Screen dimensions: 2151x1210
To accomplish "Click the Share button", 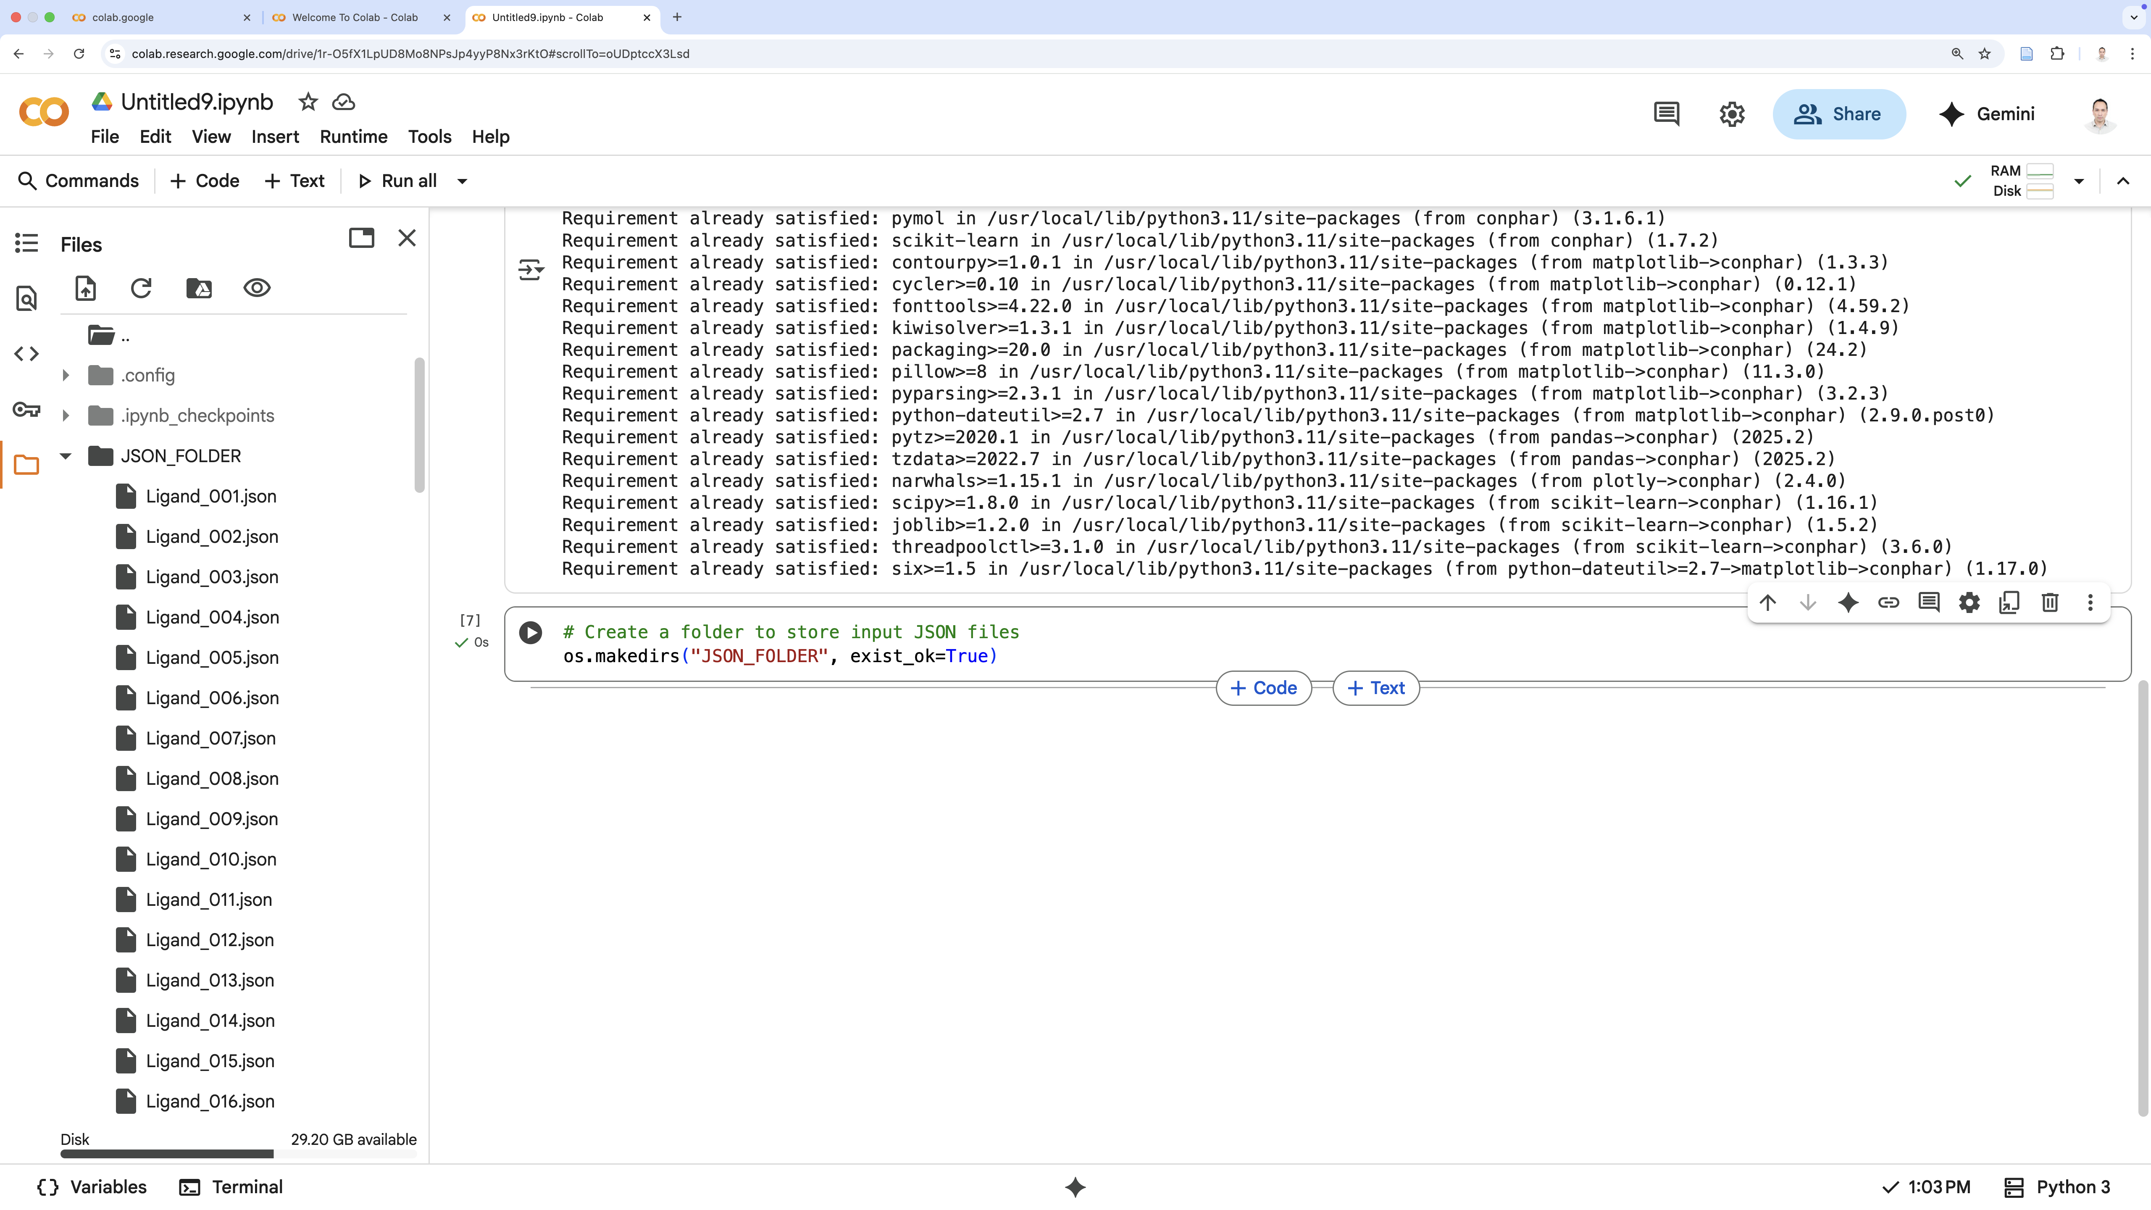I will pos(1839,114).
